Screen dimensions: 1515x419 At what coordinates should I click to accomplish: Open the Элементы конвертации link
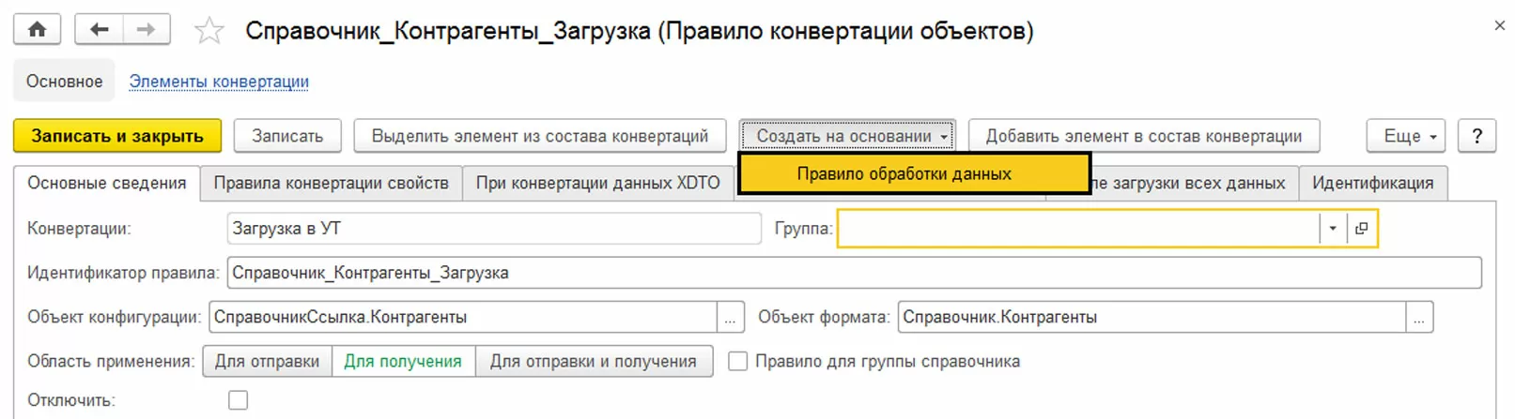click(x=219, y=82)
